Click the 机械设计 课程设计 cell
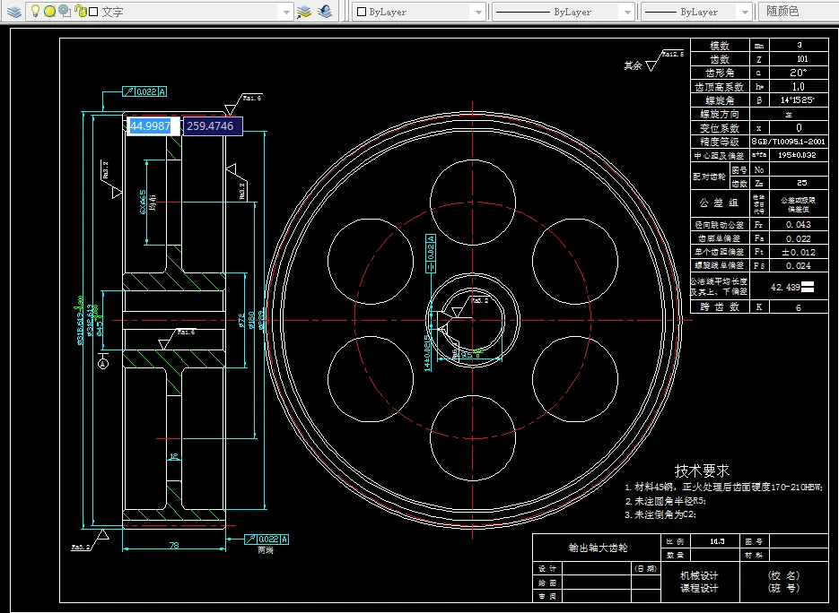 699,582
